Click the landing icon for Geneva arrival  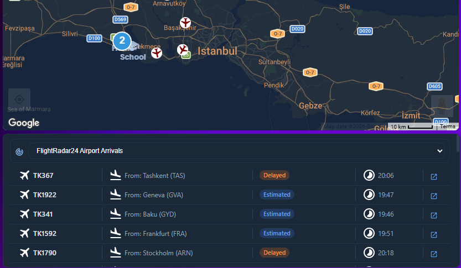116,195
